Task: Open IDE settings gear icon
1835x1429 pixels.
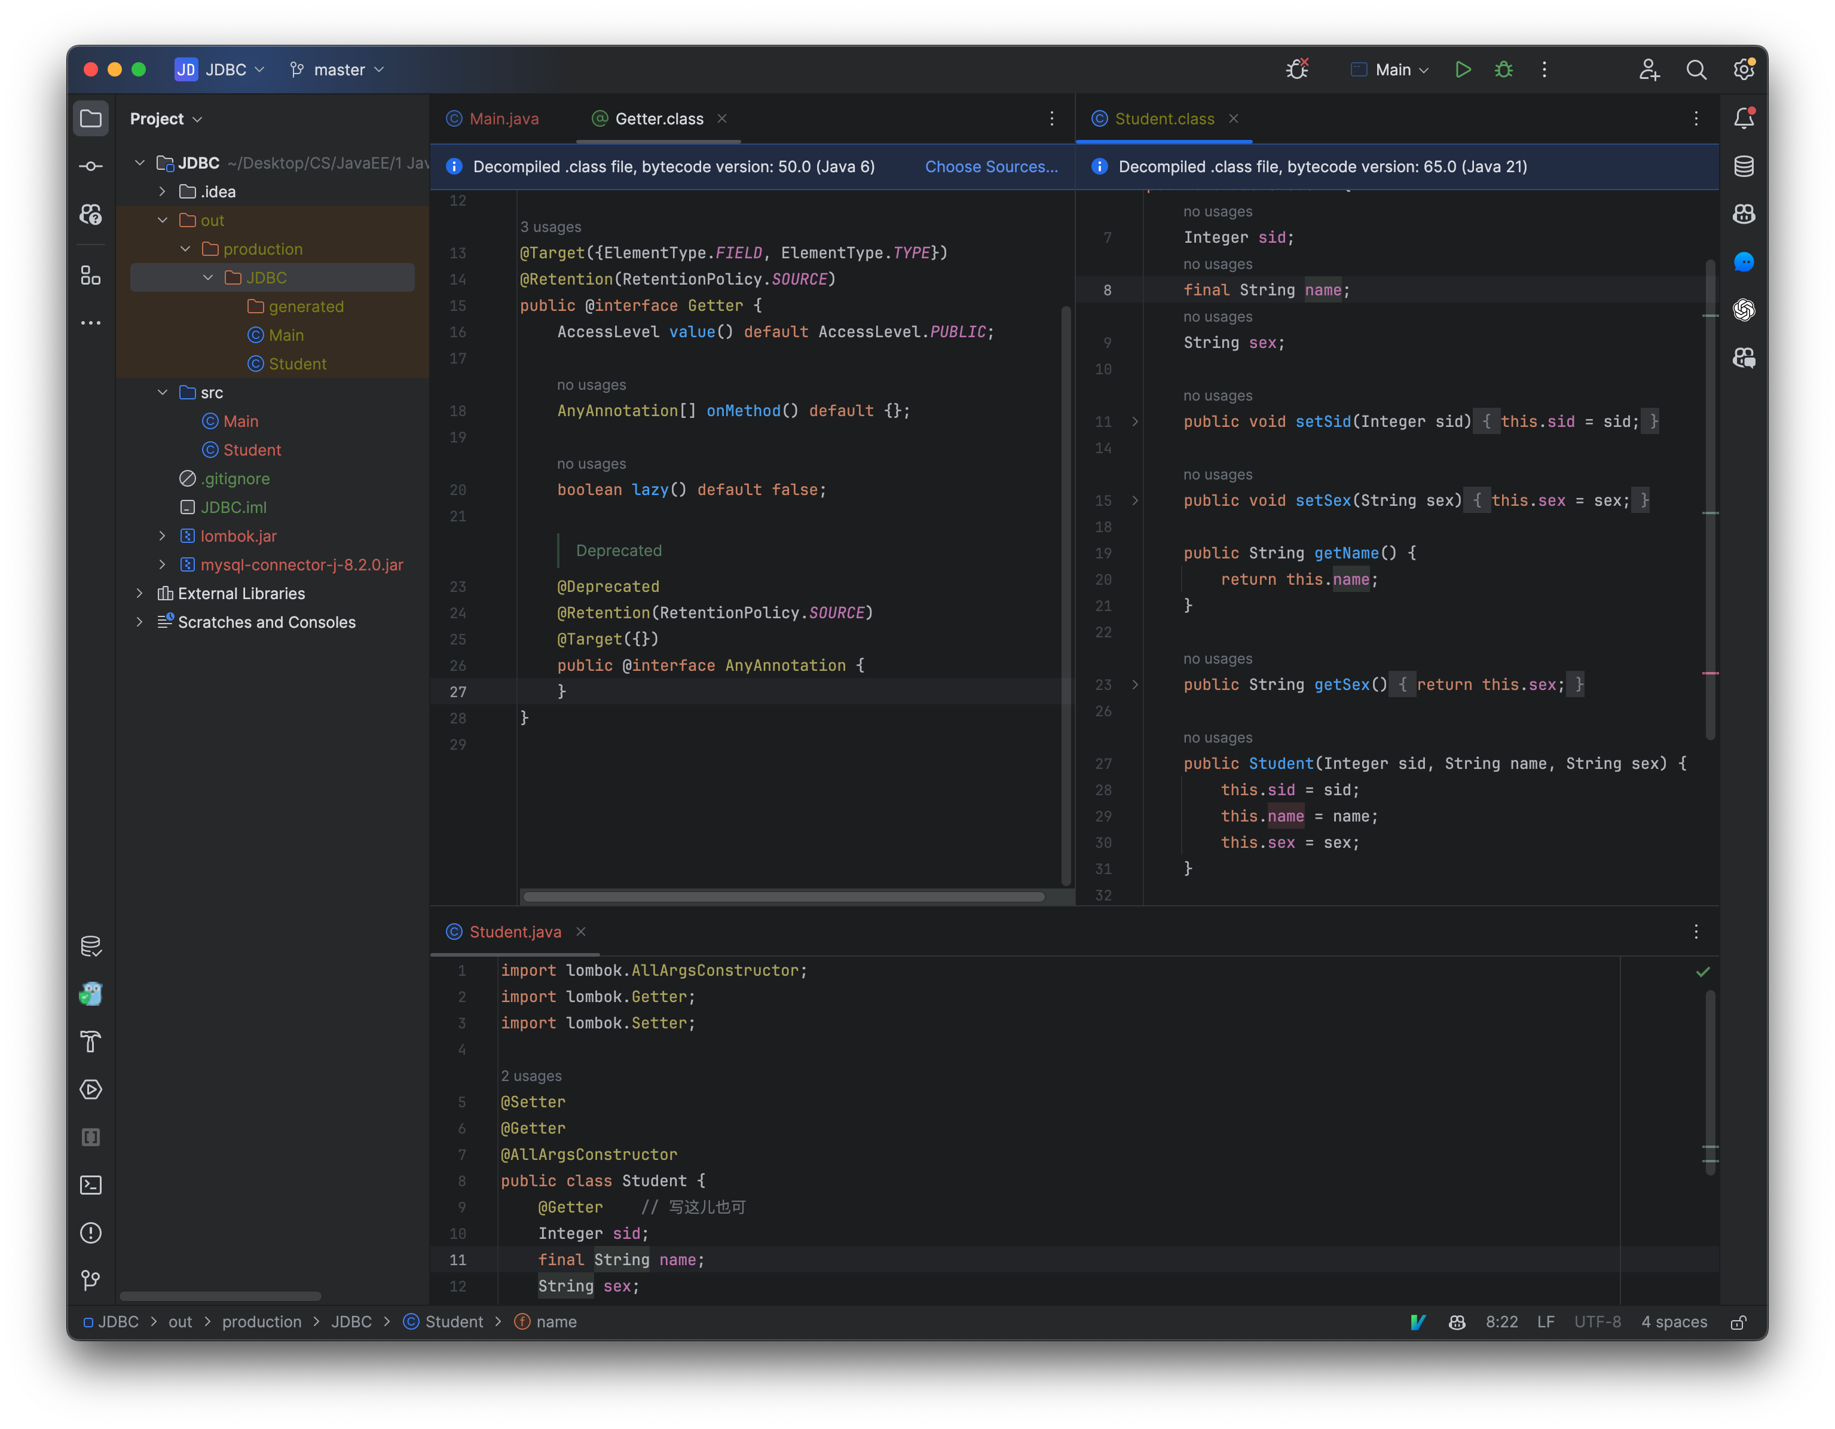Action: point(1744,70)
